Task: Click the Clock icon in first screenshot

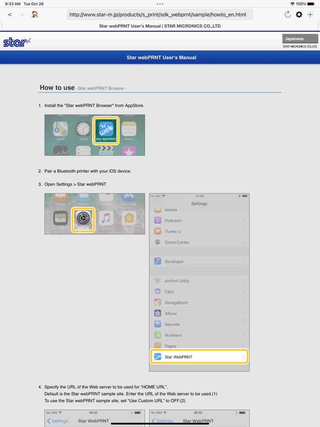Action: pyautogui.click(x=83, y=129)
